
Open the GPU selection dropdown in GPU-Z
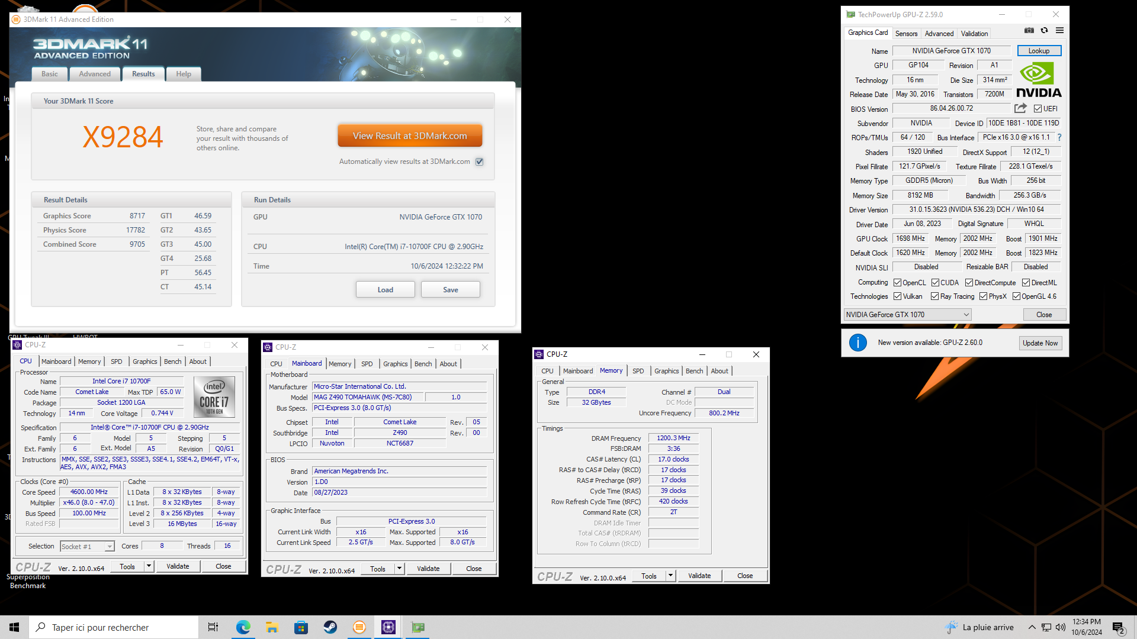point(907,315)
